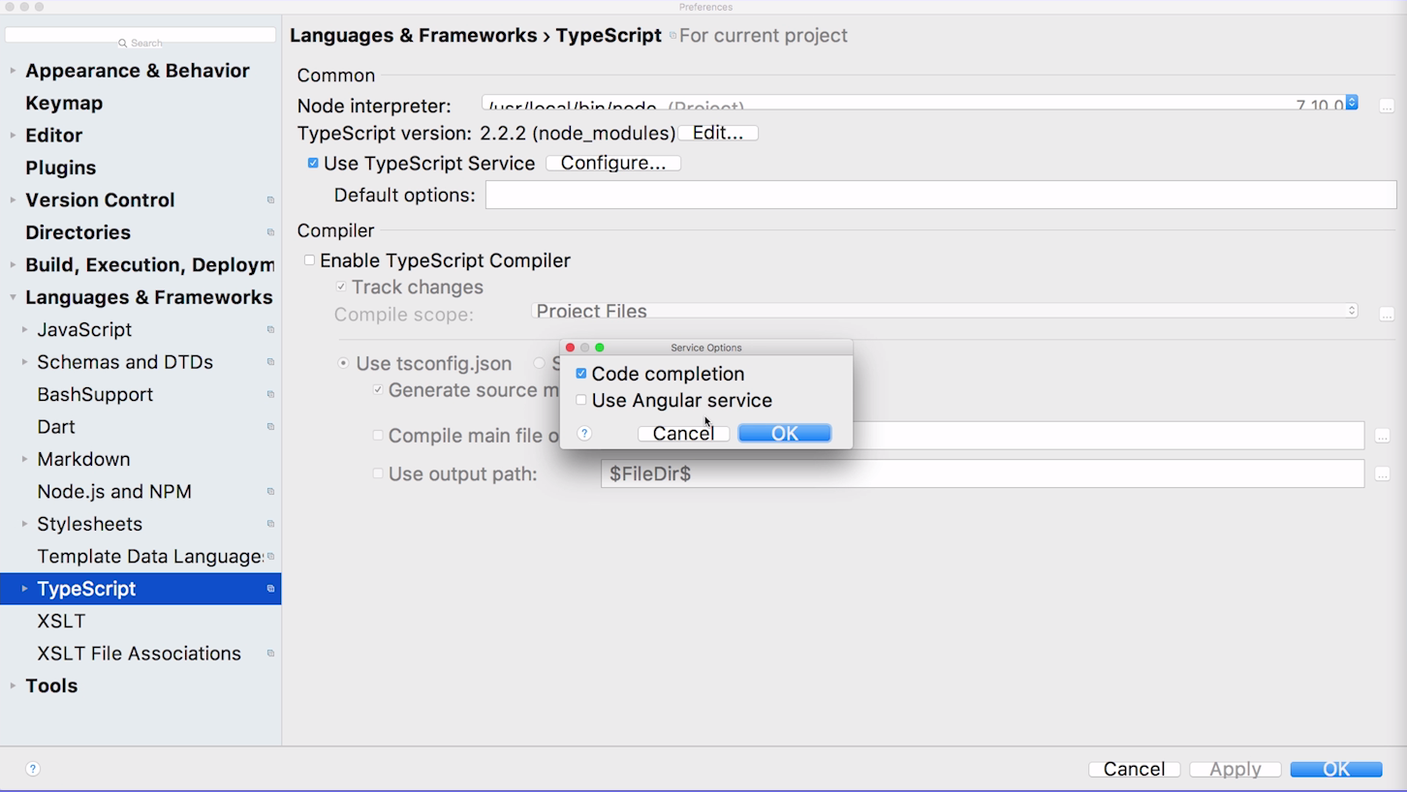
Task: Select XSLT settings entry
Action: tap(61, 622)
